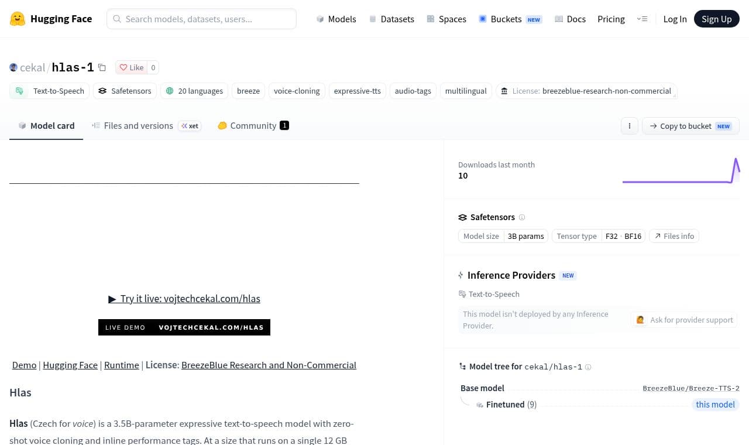This screenshot has height=445, width=749.
Task: Click the Sign Up button
Action: point(717,19)
